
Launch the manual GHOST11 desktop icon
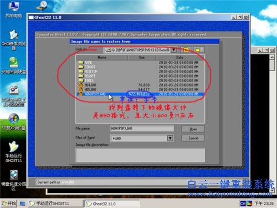(13, 151)
